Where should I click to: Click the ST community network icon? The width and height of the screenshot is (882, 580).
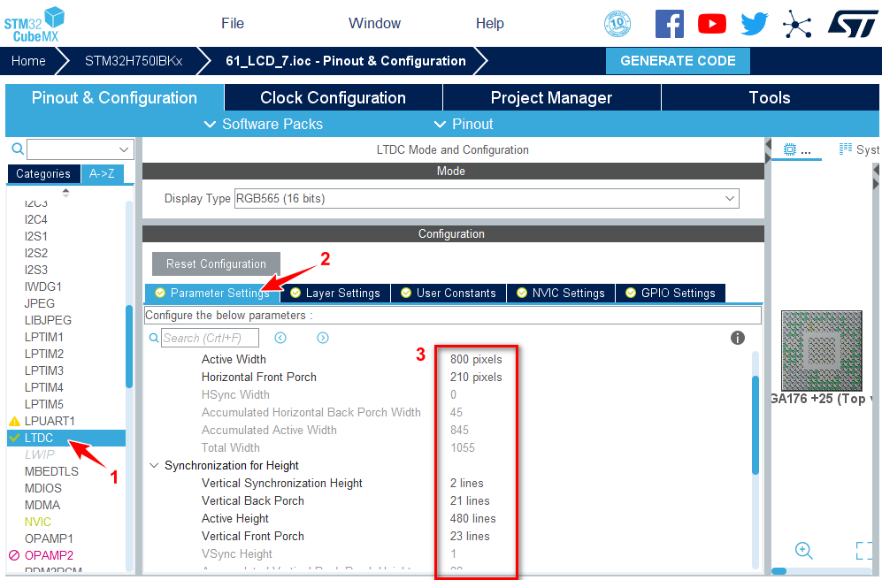coord(797,24)
